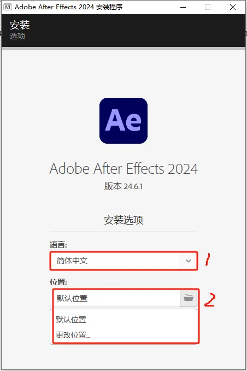Screen dimensions: 247x371
Task: Click the Adobe After Effects 2024 product title
Action: (x=123, y=168)
